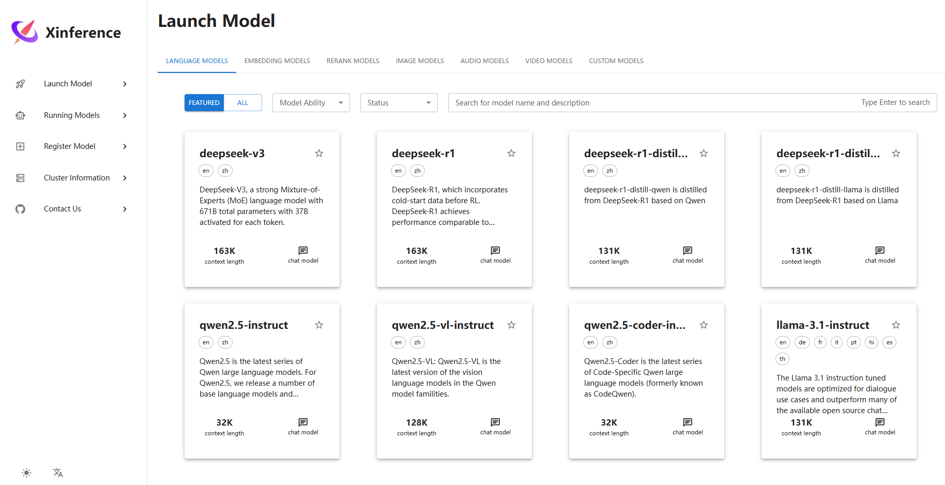Viewport: 945px width, 485px height.
Task: Click the plus-box icon beside Register Model
Action: pyautogui.click(x=20, y=146)
